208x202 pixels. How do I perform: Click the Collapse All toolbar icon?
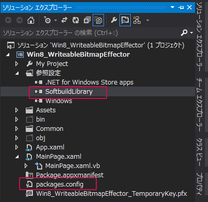click(87, 20)
